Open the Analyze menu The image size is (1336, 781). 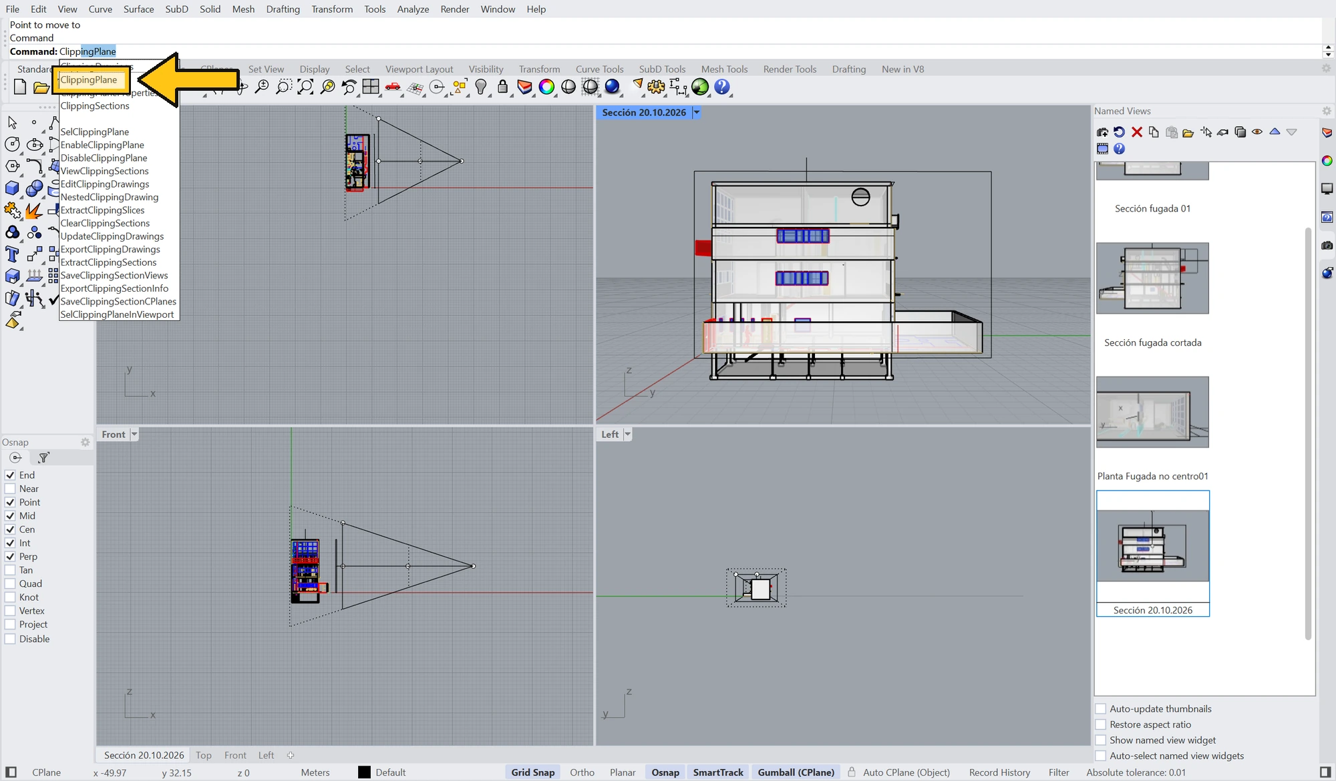coord(413,9)
